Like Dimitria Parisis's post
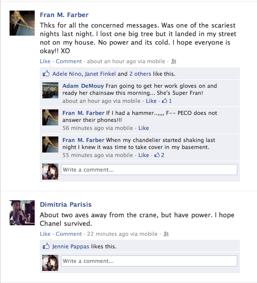 click(45, 234)
